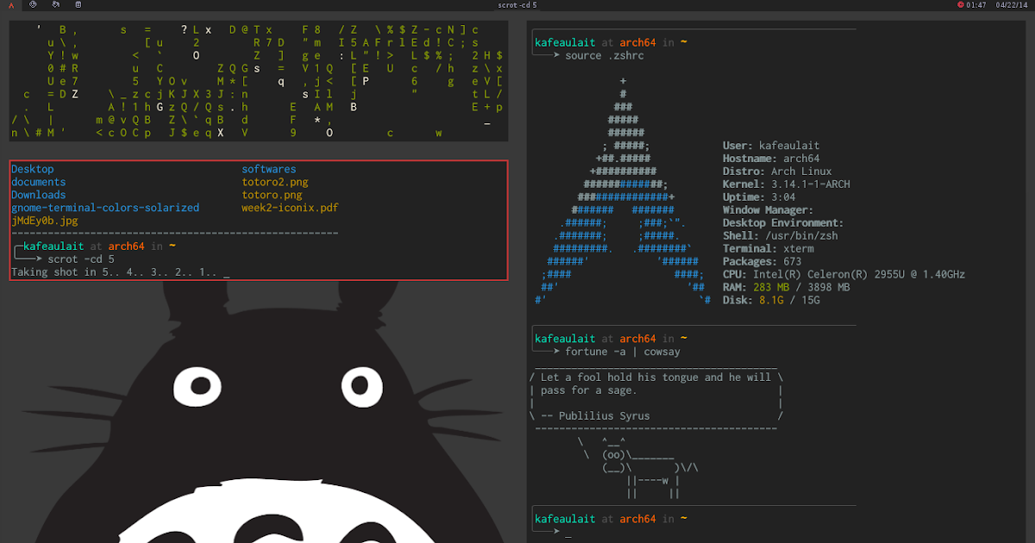Click the documents directory entry
Screen dimensions: 1035x543
click(39, 183)
